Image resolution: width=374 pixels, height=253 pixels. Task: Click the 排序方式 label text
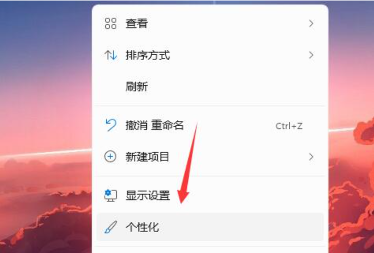(x=148, y=55)
